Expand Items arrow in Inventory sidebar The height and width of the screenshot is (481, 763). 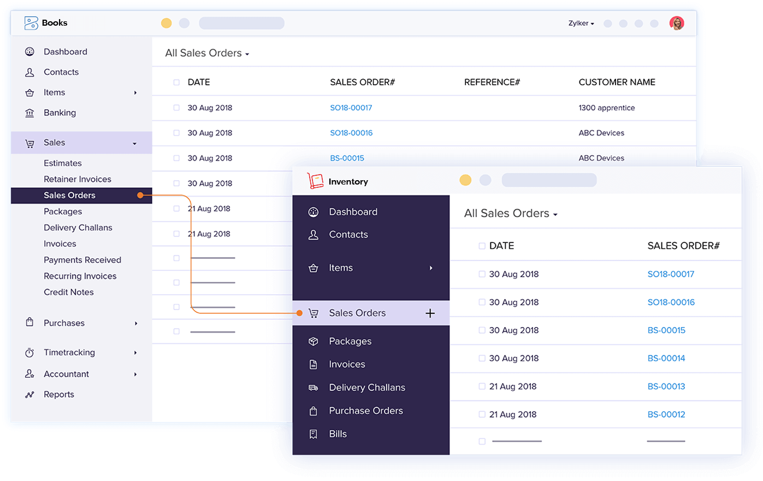click(x=431, y=268)
